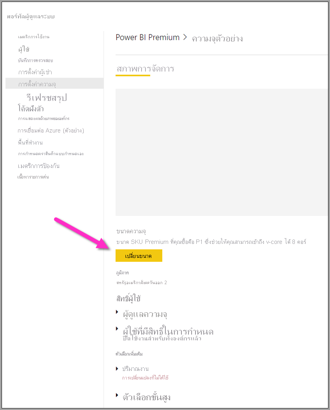The image size is (330, 410).
Task: Open การแสดงผลด้วยภาพขององค์กร
Action: (43, 119)
